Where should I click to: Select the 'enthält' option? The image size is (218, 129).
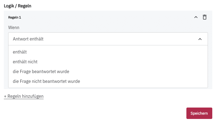point(20,52)
